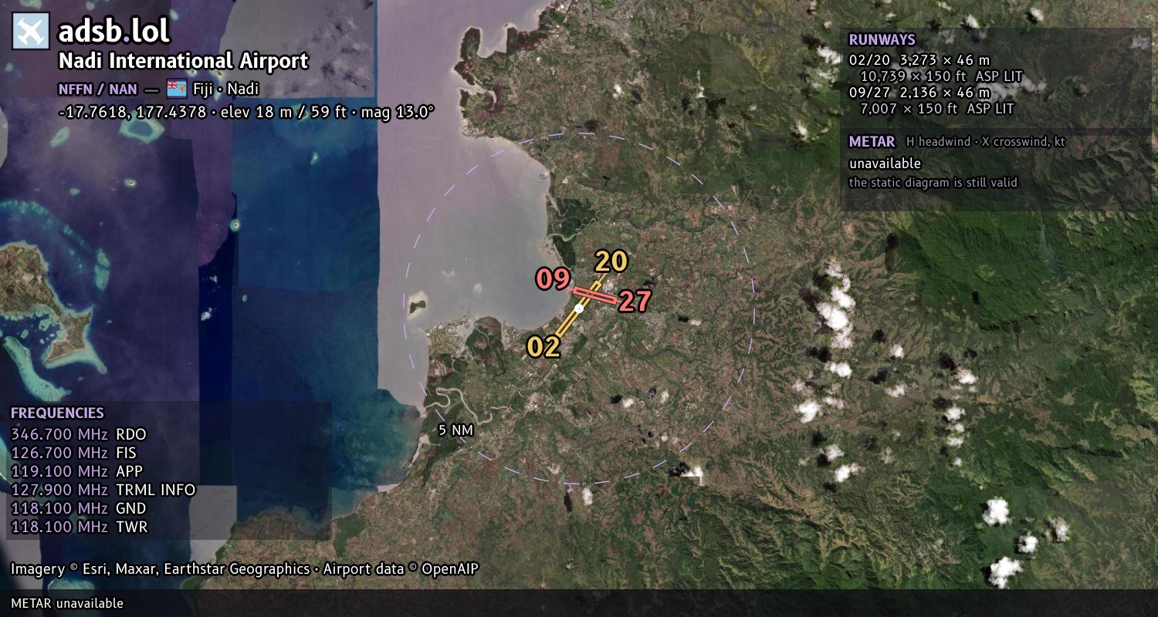Viewport: 1158px width, 617px height.
Task: Click 'the static diagram is still valid' note
Action: click(x=933, y=183)
